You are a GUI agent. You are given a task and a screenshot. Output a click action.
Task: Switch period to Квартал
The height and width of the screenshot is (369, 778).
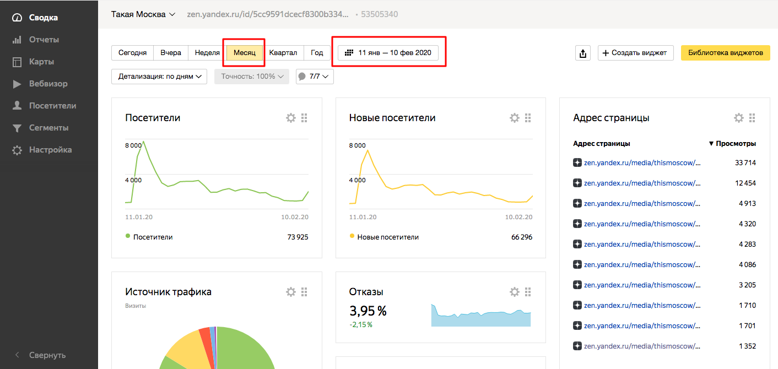(x=283, y=53)
